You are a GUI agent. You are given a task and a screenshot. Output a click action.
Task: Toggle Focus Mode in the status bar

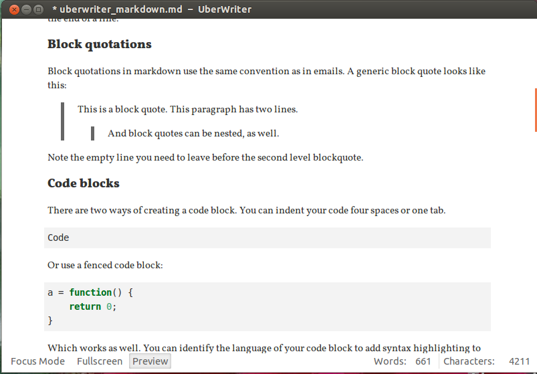pos(37,361)
